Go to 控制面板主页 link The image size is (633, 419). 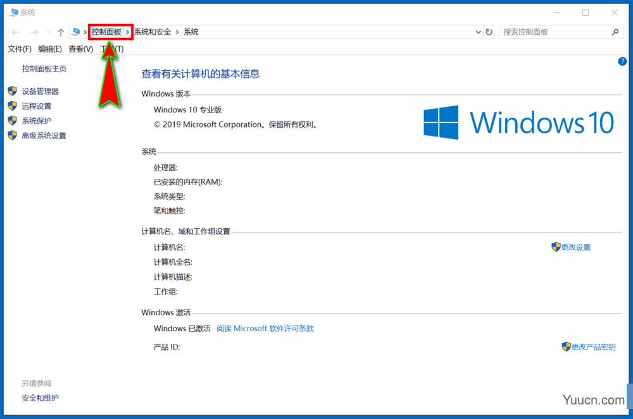pyautogui.click(x=44, y=69)
